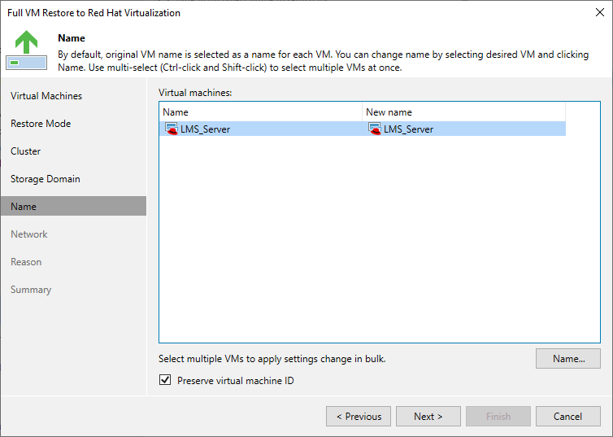This screenshot has width=613, height=437.
Task: Select the Reason wizard step
Action: 26,262
